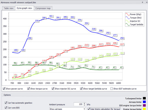Viewport: 148px width, 110px height.
Task: Open the Compressor map tab
Action: (43, 8)
